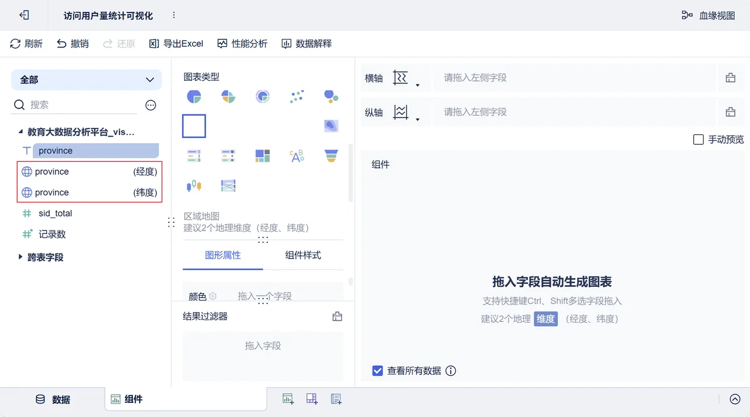Click the 搜索 field search box
Viewport: 750px width, 417px height.
(75, 105)
